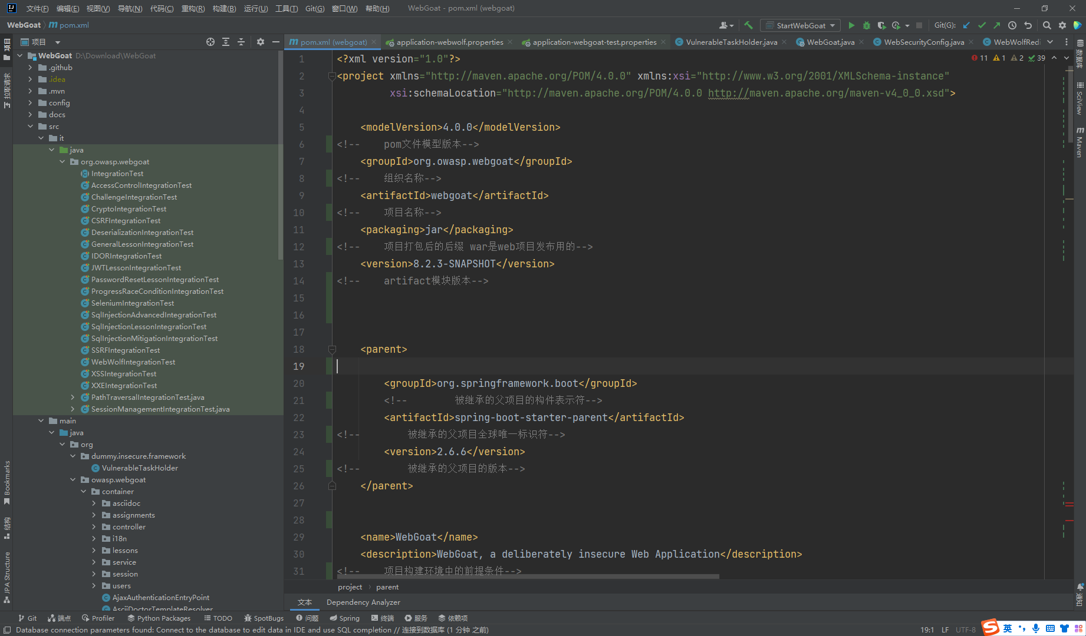Open the Profiler tool window
Screen dimensions: 1086x636
(x=98, y=618)
